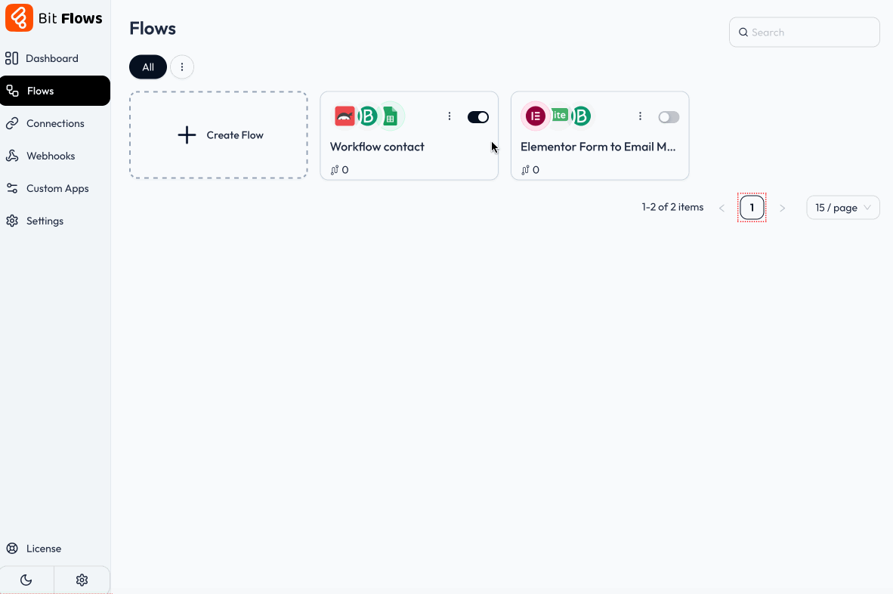This screenshot has height=594, width=893.
Task: Click the Bit Flows logo
Action: pyautogui.click(x=54, y=17)
